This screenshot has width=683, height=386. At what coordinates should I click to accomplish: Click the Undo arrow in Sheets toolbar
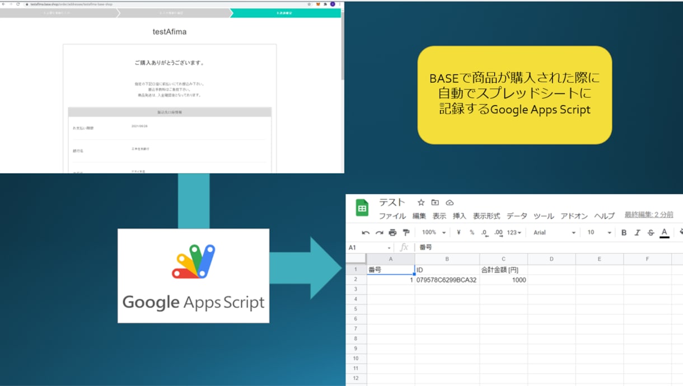point(366,233)
